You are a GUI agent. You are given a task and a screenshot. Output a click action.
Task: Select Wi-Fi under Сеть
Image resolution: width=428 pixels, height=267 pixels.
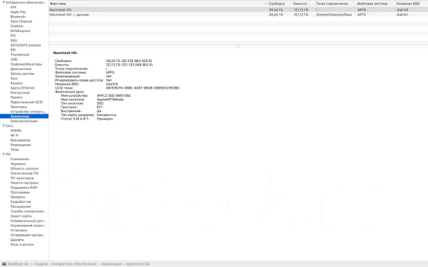(15, 135)
